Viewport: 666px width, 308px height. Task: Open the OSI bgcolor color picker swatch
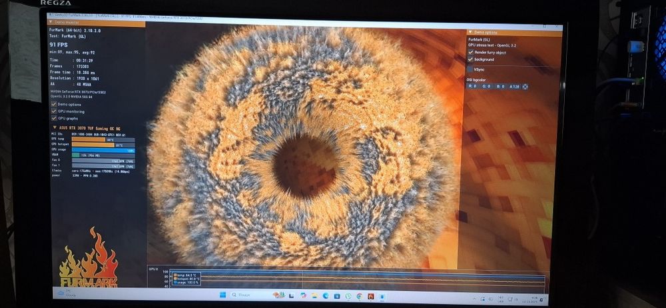(525, 87)
